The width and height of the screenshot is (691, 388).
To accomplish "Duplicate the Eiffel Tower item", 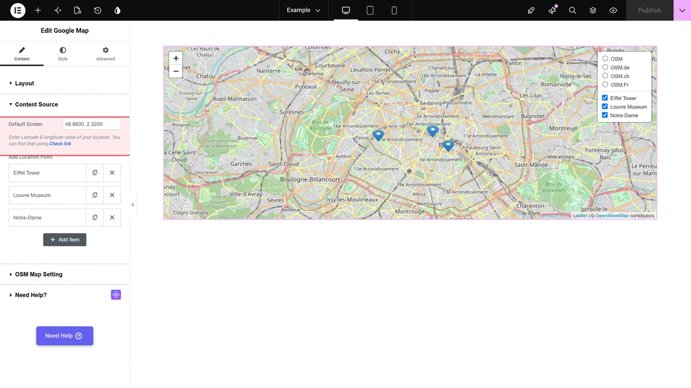I will 95,172.
